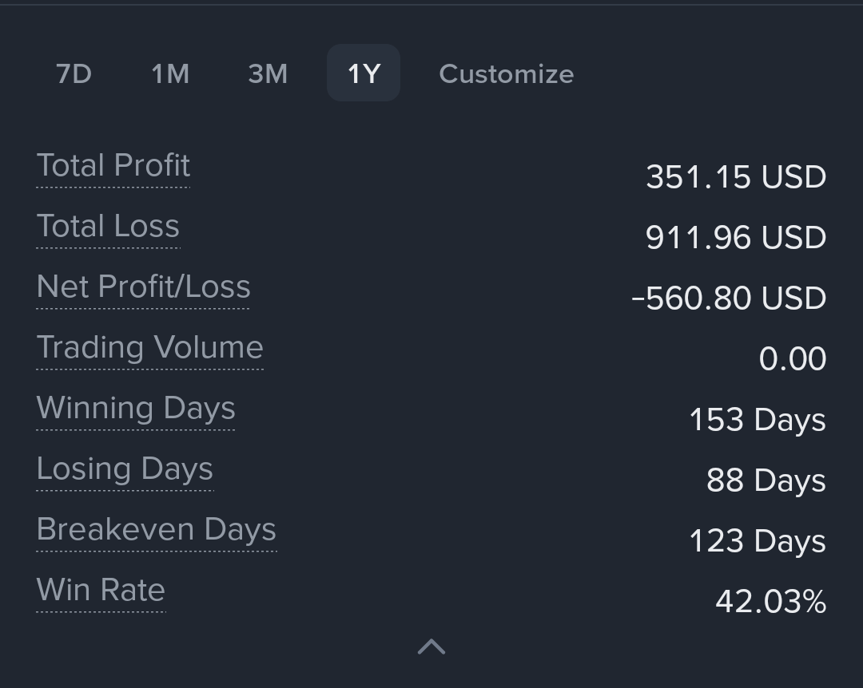The width and height of the screenshot is (863, 688).
Task: Tap the Winning Days label
Action: pos(136,409)
